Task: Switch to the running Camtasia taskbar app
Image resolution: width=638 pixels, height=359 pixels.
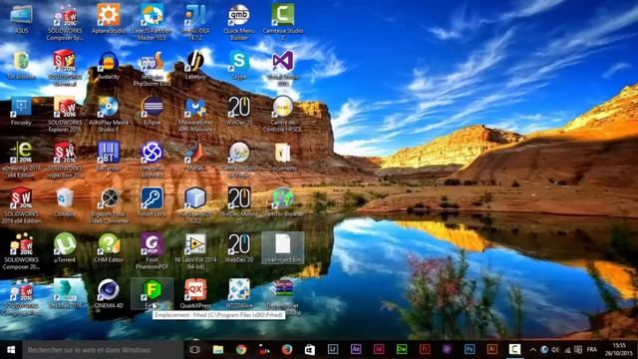Action: 514,350
